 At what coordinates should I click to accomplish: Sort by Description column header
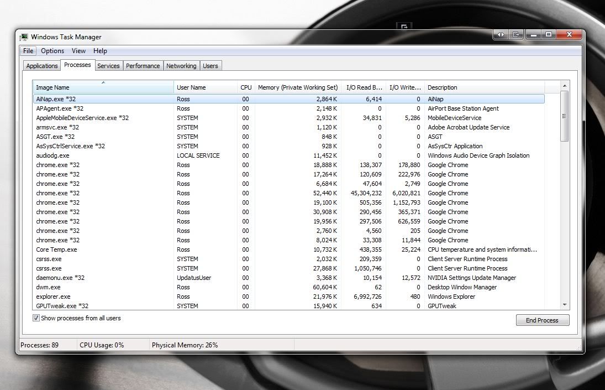(484, 87)
